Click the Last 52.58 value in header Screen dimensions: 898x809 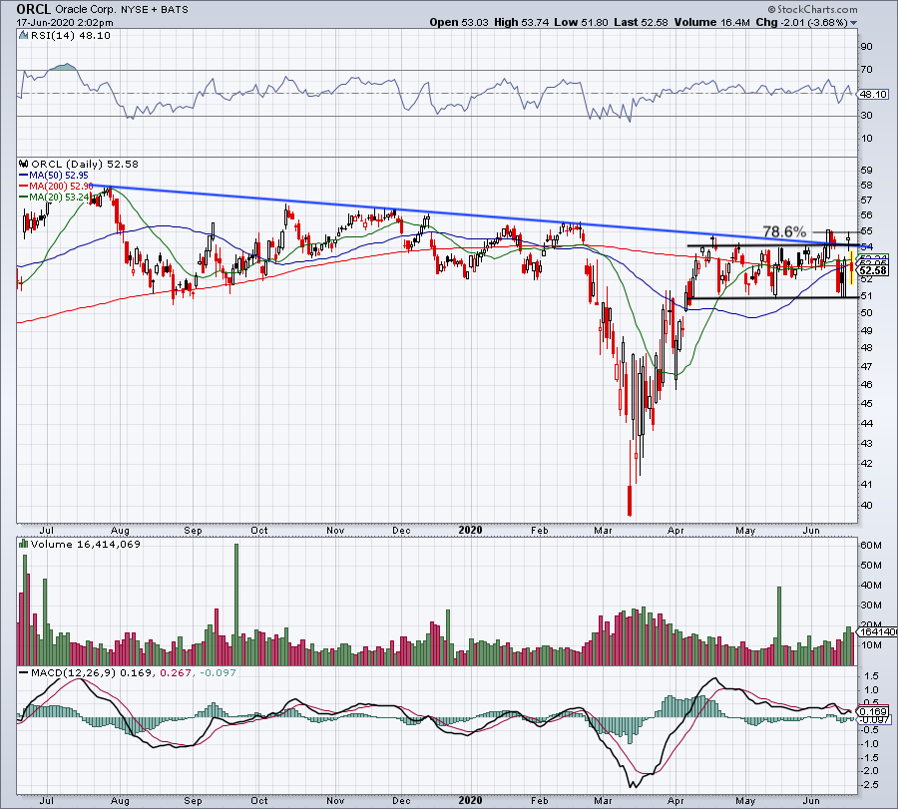tap(641, 22)
